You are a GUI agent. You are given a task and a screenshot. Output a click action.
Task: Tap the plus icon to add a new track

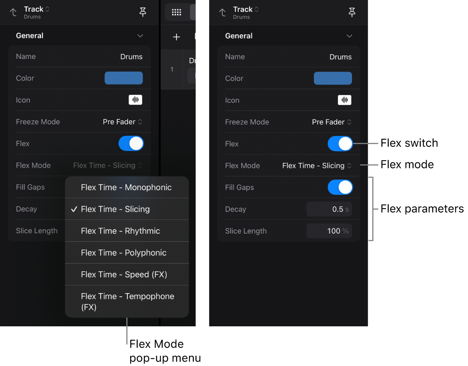coord(176,37)
